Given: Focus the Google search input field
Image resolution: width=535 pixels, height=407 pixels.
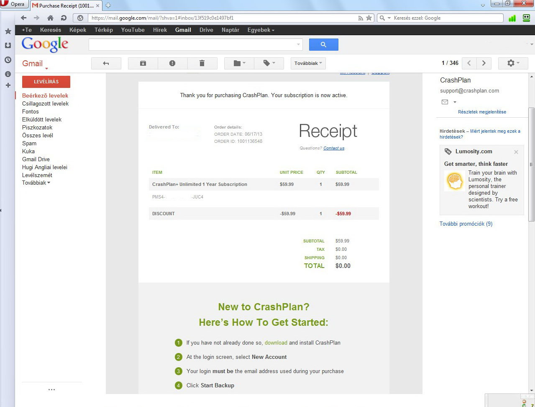Looking at the screenshot, I should coord(192,44).
